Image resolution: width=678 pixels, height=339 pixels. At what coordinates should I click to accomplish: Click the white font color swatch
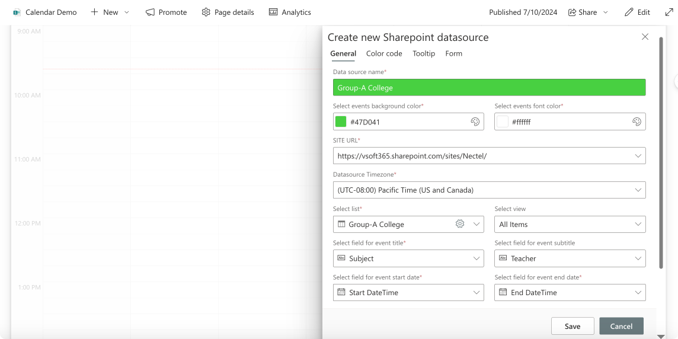[x=503, y=121]
